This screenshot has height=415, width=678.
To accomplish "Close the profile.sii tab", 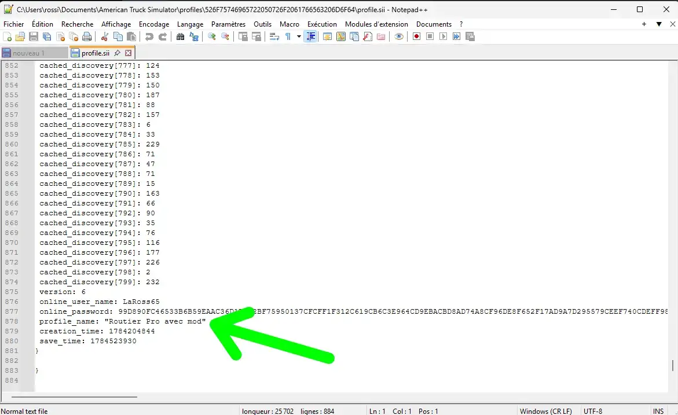I will tap(129, 53).
